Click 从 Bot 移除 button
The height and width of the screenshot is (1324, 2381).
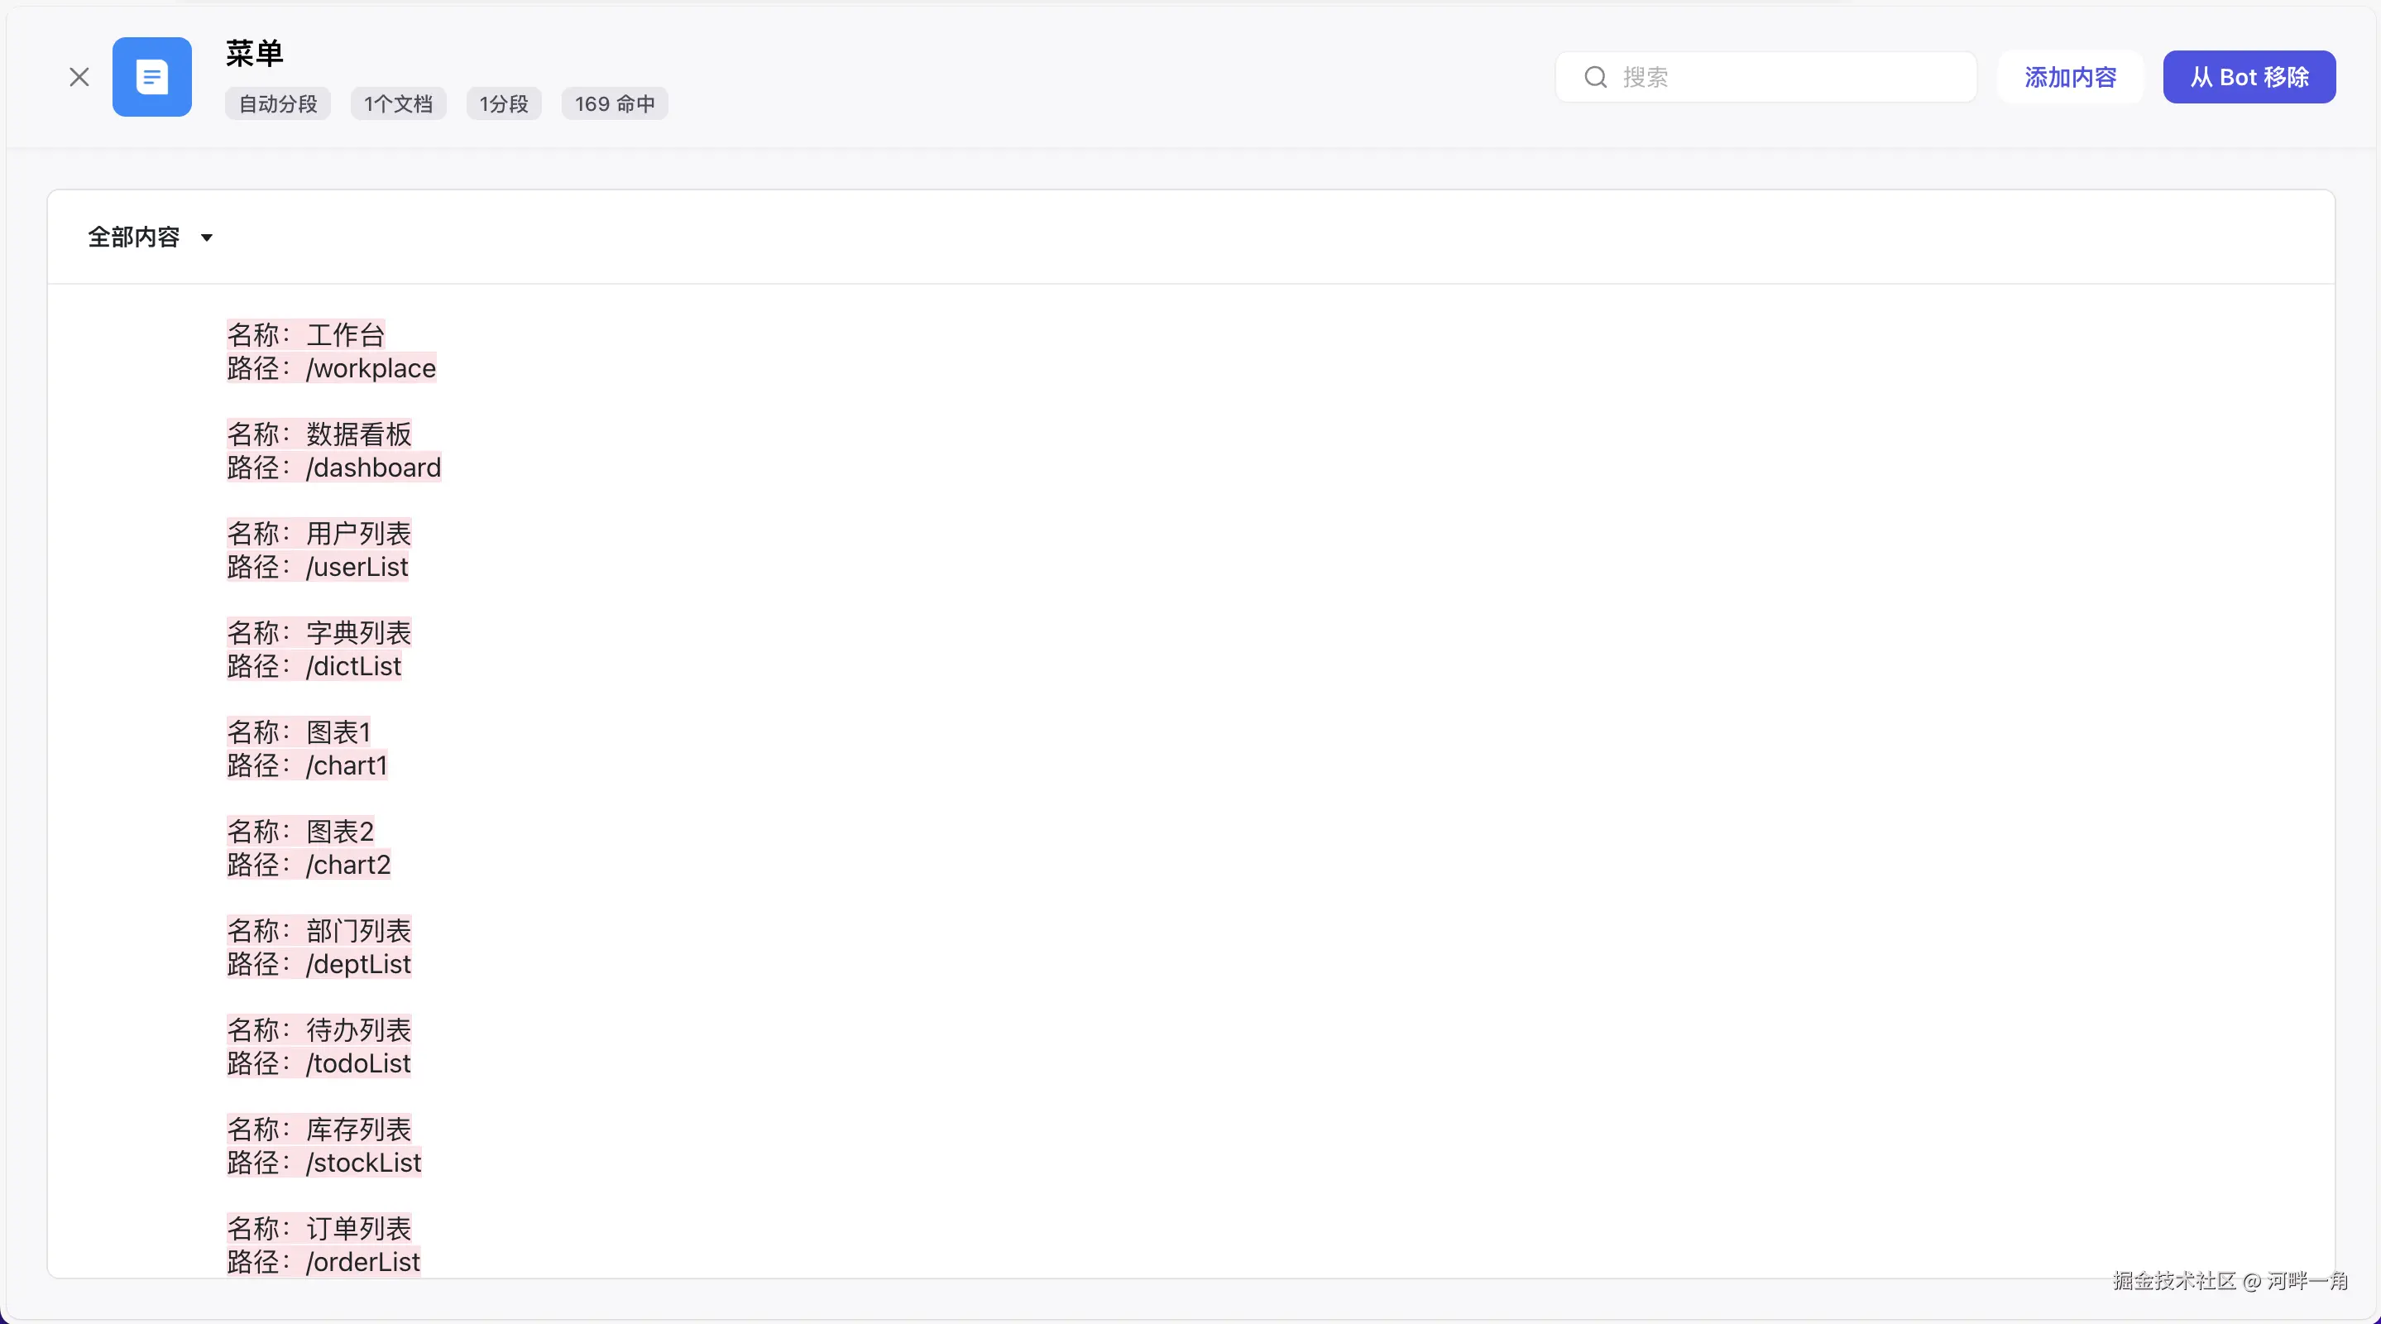point(2249,77)
